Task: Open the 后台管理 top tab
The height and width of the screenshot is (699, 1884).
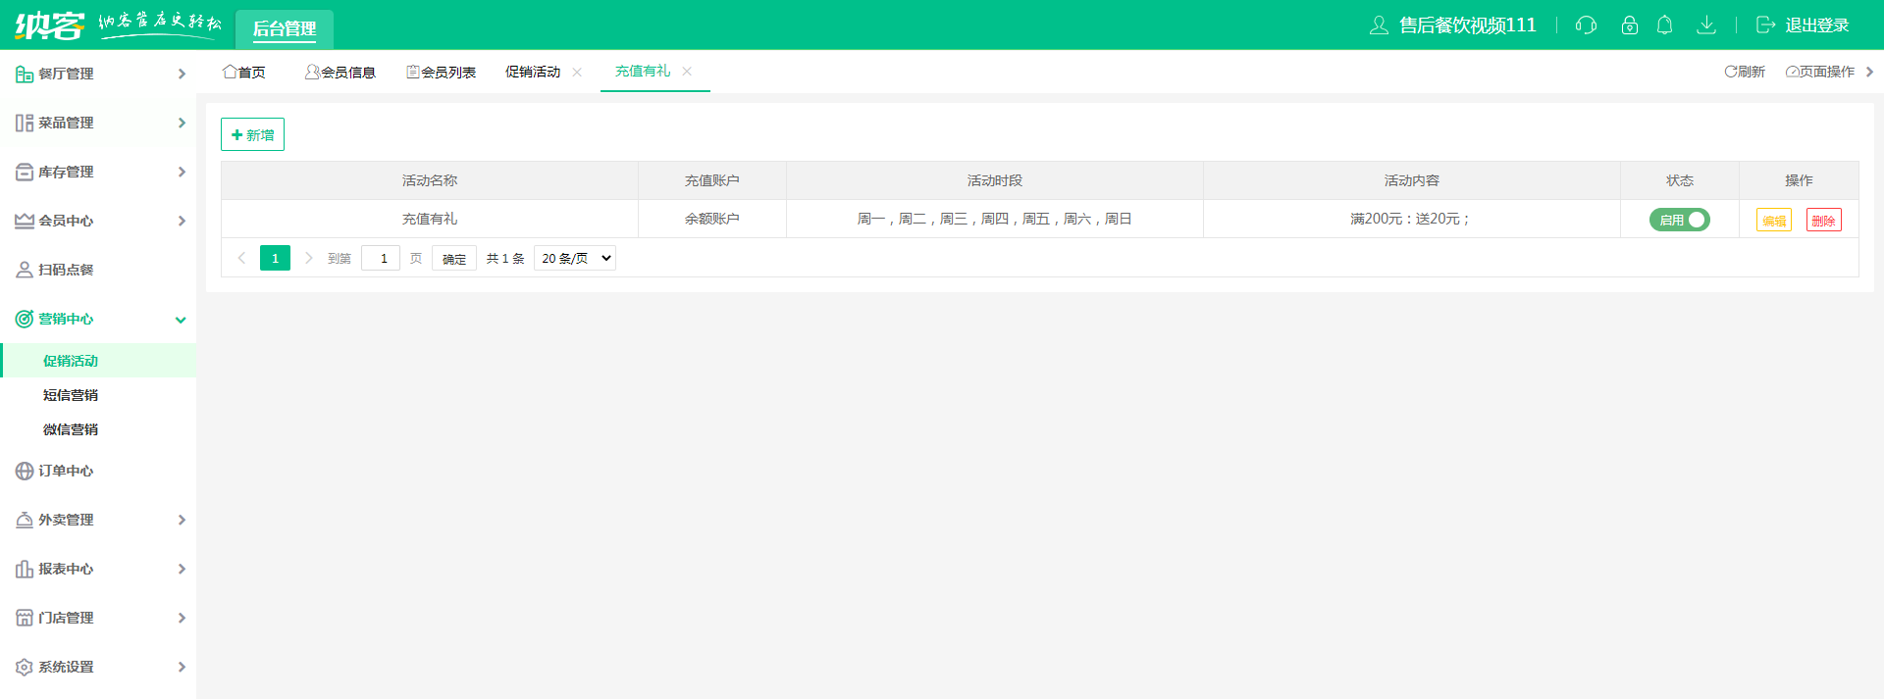Action: (285, 28)
